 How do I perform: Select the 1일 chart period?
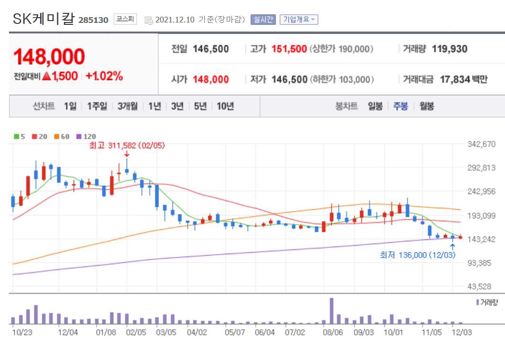pyautogui.click(x=70, y=107)
